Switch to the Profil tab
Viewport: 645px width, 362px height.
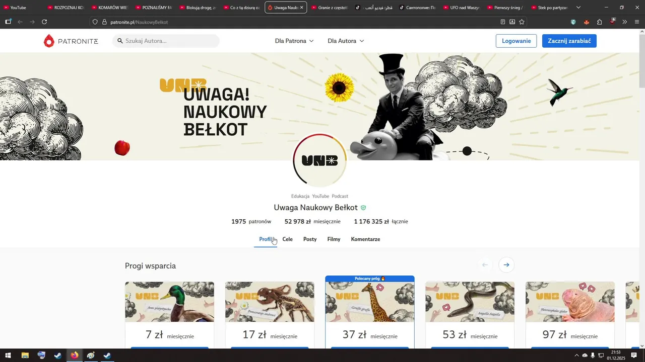(x=266, y=239)
